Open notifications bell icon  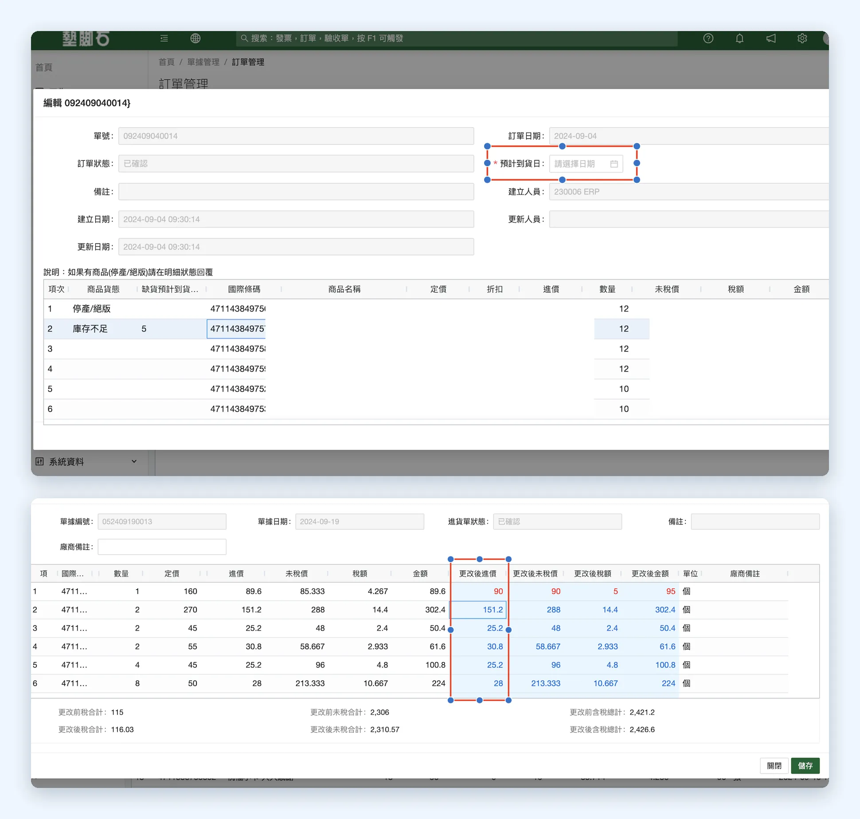coord(739,38)
